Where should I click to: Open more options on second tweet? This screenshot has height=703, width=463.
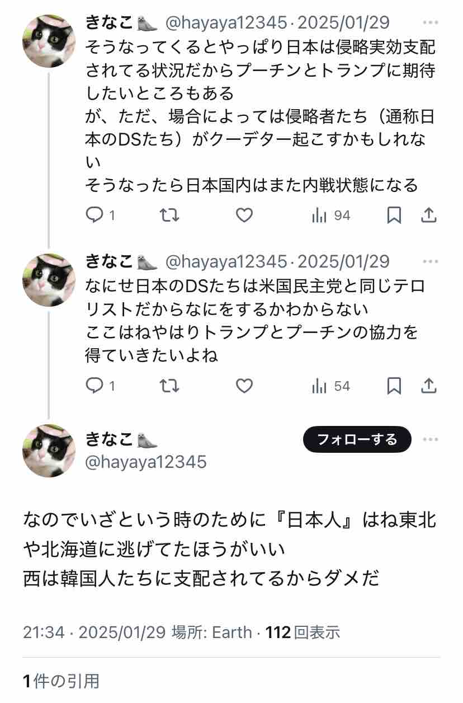pyautogui.click(x=431, y=261)
